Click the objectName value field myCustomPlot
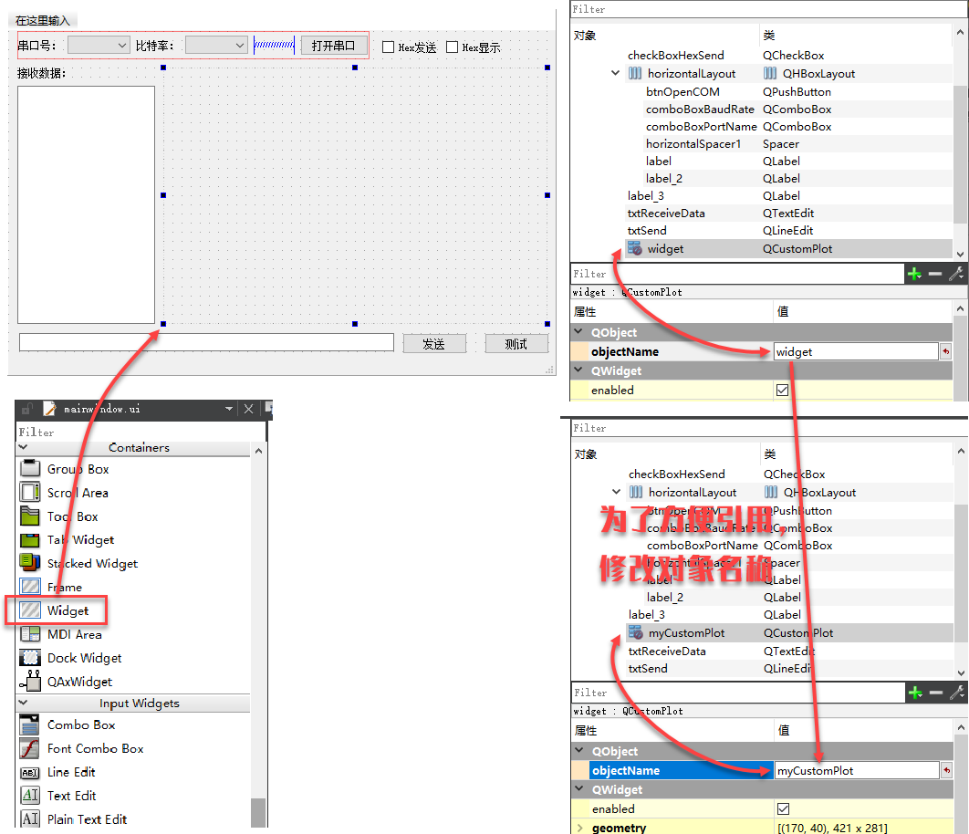Image resolution: width=969 pixels, height=834 pixels. (856, 771)
